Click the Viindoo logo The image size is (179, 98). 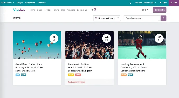(x=19, y=10)
